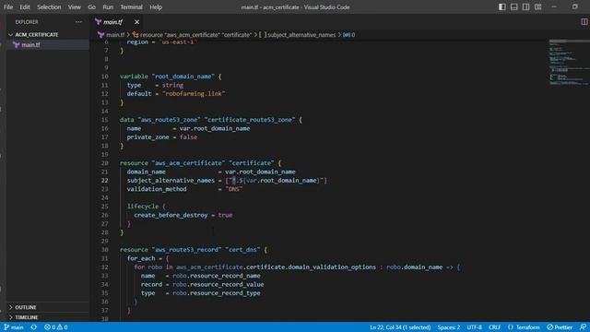Screen dimensions: 590x332
Task: Click subject_alternative_names breadcrumb
Action: [x=301, y=35]
